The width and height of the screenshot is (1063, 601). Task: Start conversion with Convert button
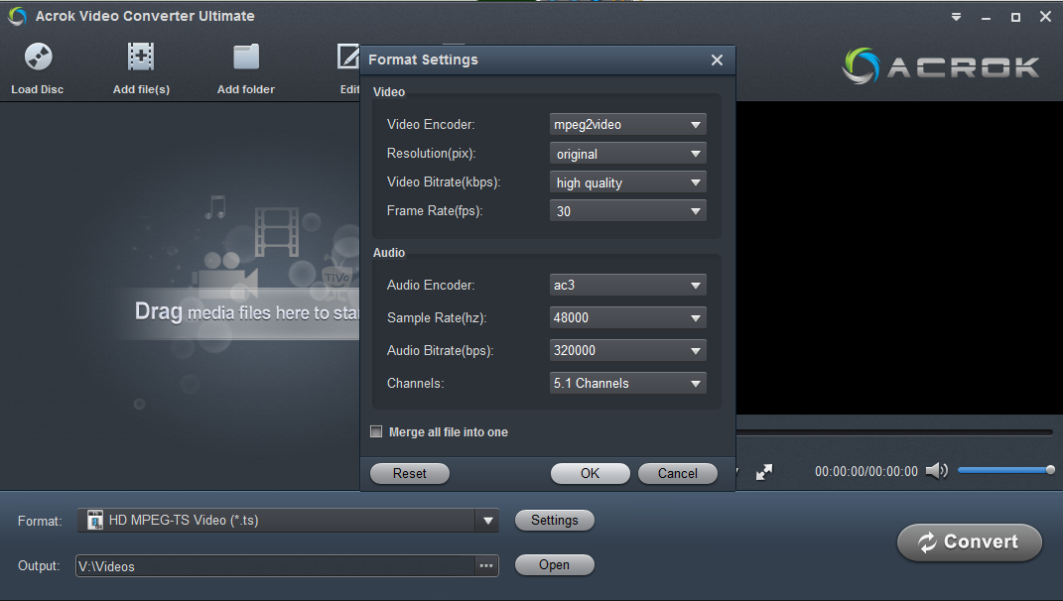point(970,542)
